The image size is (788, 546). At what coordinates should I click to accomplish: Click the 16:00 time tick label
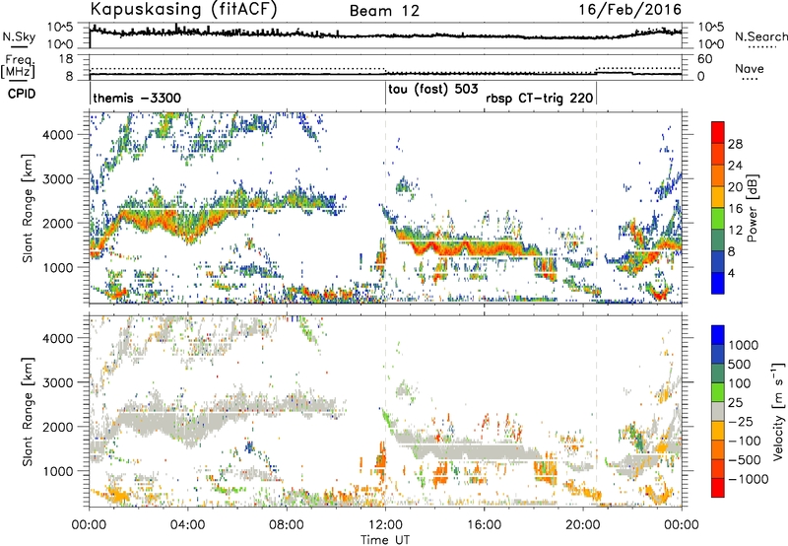[x=484, y=525]
